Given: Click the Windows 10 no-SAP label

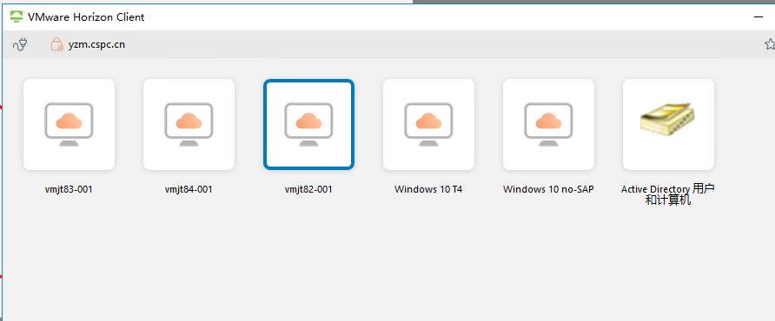Looking at the screenshot, I should coord(548,189).
